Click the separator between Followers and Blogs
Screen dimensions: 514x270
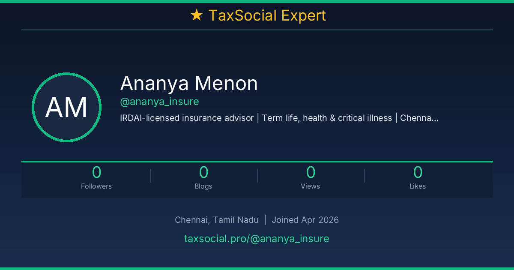(150, 176)
